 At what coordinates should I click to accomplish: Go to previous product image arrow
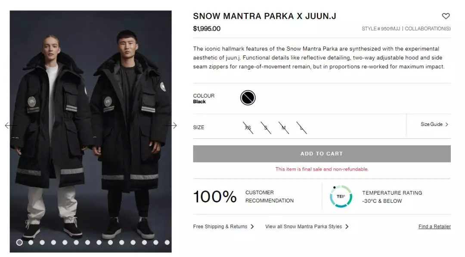point(9,125)
